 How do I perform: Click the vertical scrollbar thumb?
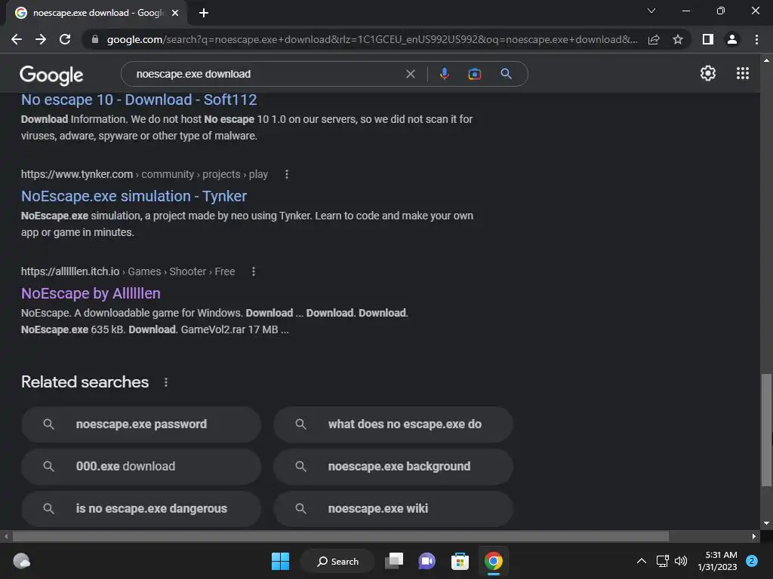point(766,430)
